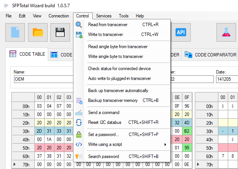Viewport: 238px width, 169px height.
Task: Click the new file toolbar icon
Action: pos(15,32)
